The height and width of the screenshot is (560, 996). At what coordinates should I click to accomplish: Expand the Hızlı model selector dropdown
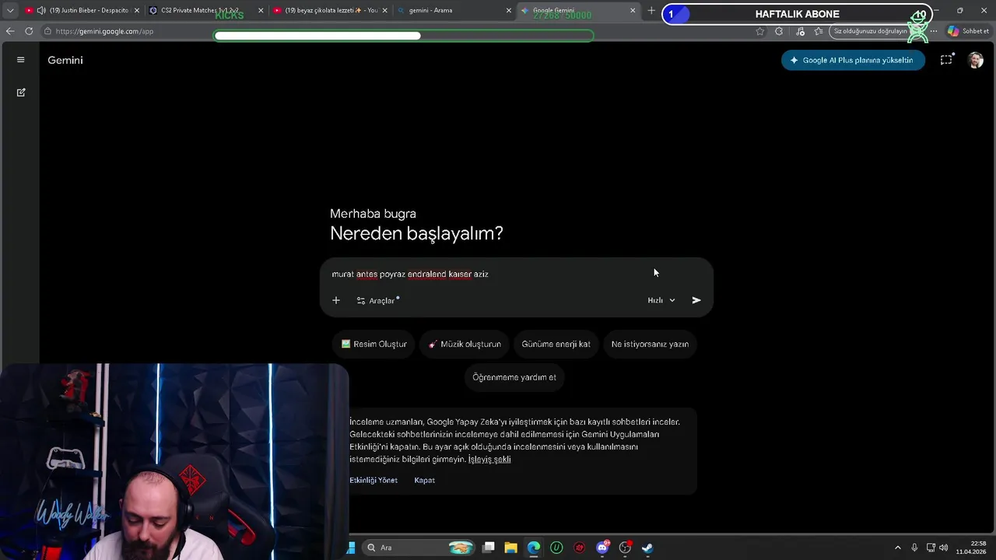[x=661, y=300]
